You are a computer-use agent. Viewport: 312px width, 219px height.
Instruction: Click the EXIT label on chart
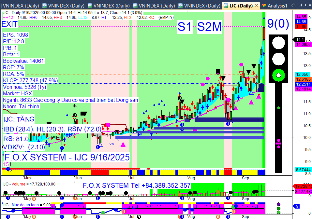9,24
